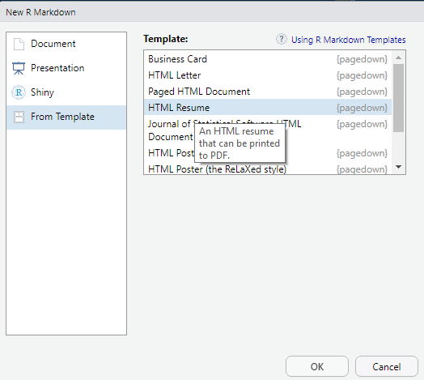Click the template list scroll down arrow
This screenshot has height=380, width=424.
tap(398, 167)
